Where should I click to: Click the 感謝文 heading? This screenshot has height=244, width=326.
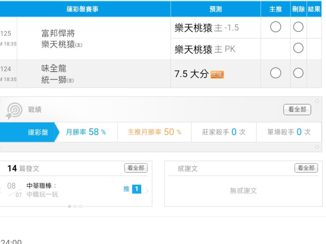[x=188, y=169]
